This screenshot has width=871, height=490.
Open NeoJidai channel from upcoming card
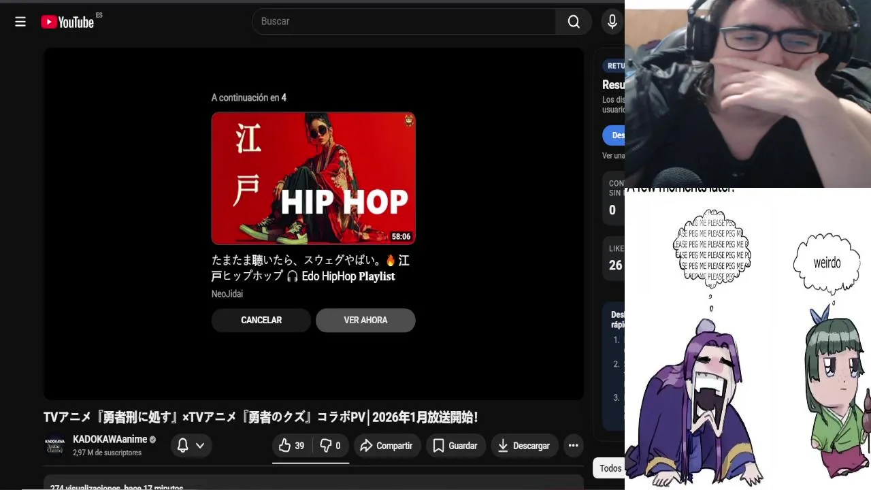click(x=227, y=294)
